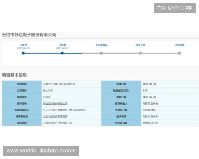Click the 保荐机构 header cell
The height and width of the screenshot is (159, 199).
22,103
